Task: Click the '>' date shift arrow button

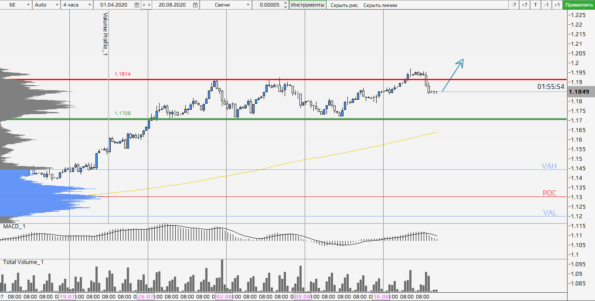Action: (x=144, y=5)
